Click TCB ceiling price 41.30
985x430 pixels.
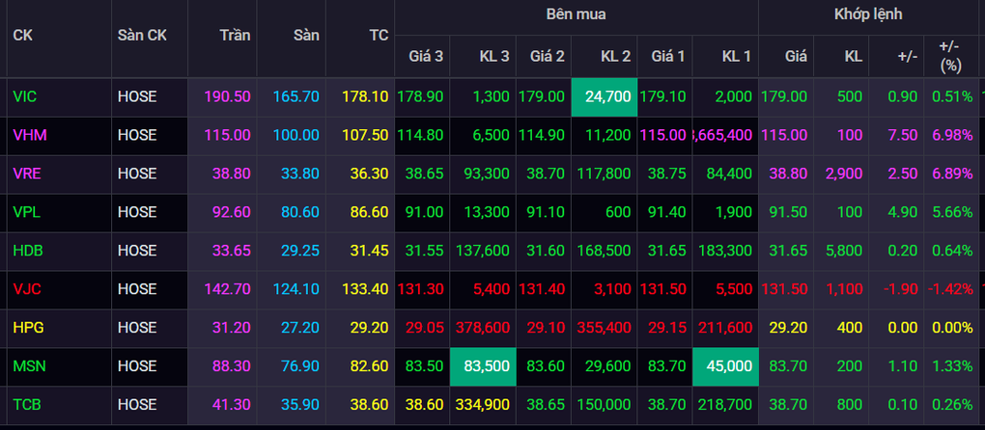pos(231,405)
